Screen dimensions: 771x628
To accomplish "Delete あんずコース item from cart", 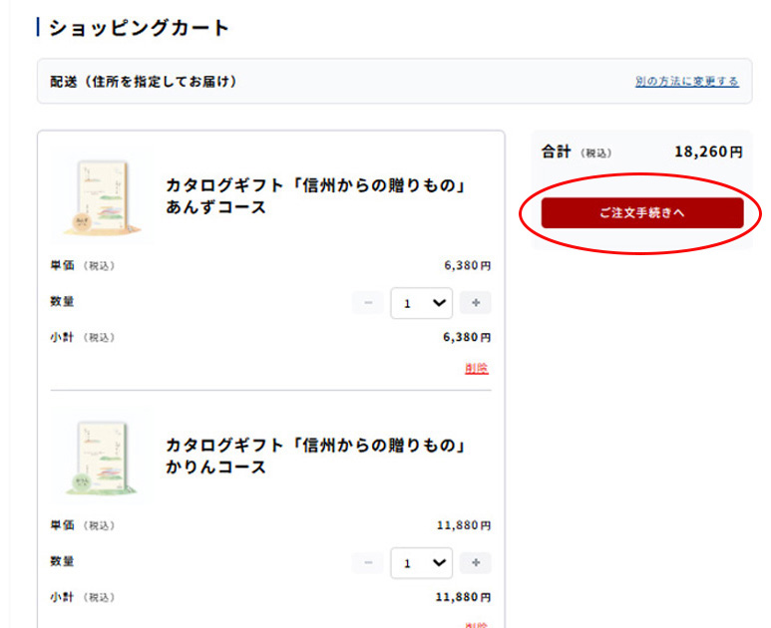I will (x=477, y=368).
